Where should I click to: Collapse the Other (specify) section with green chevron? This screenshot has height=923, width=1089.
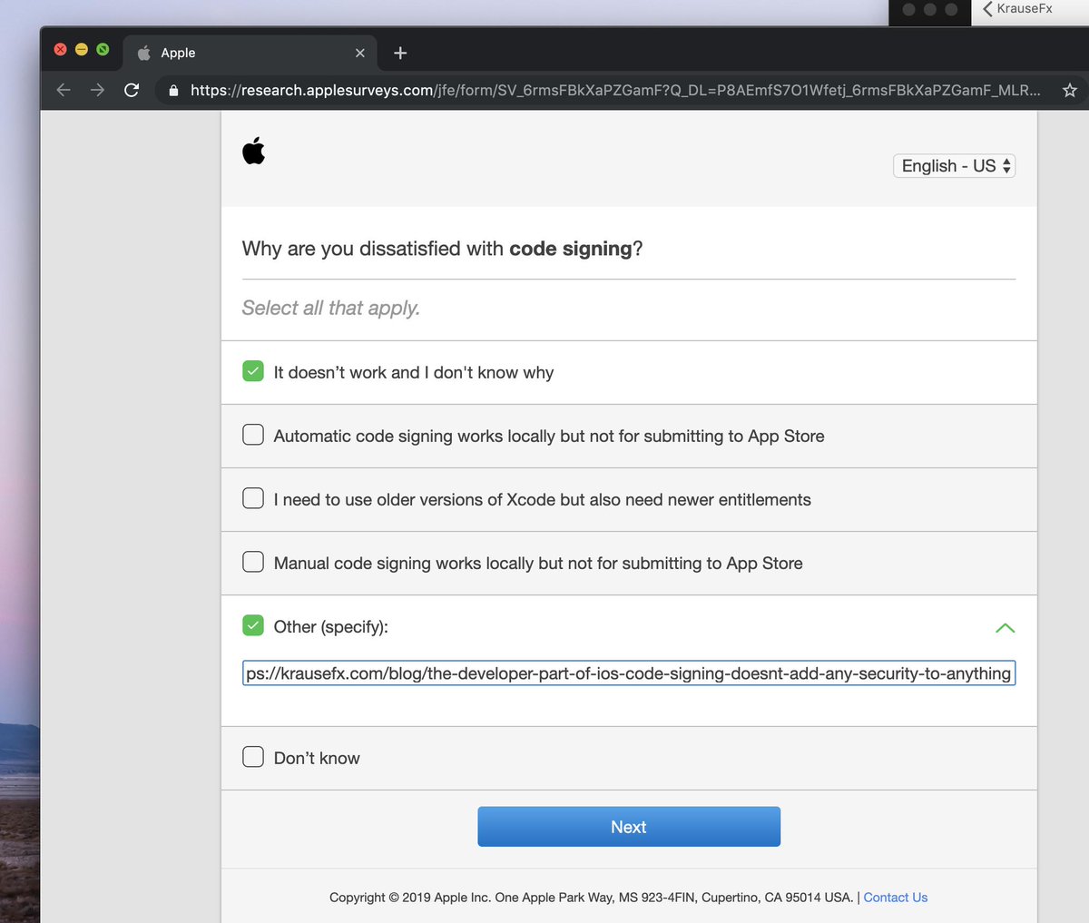(x=1005, y=627)
